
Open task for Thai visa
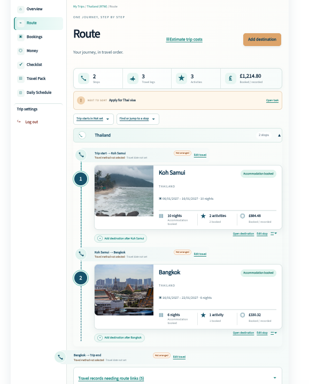(272, 100)
